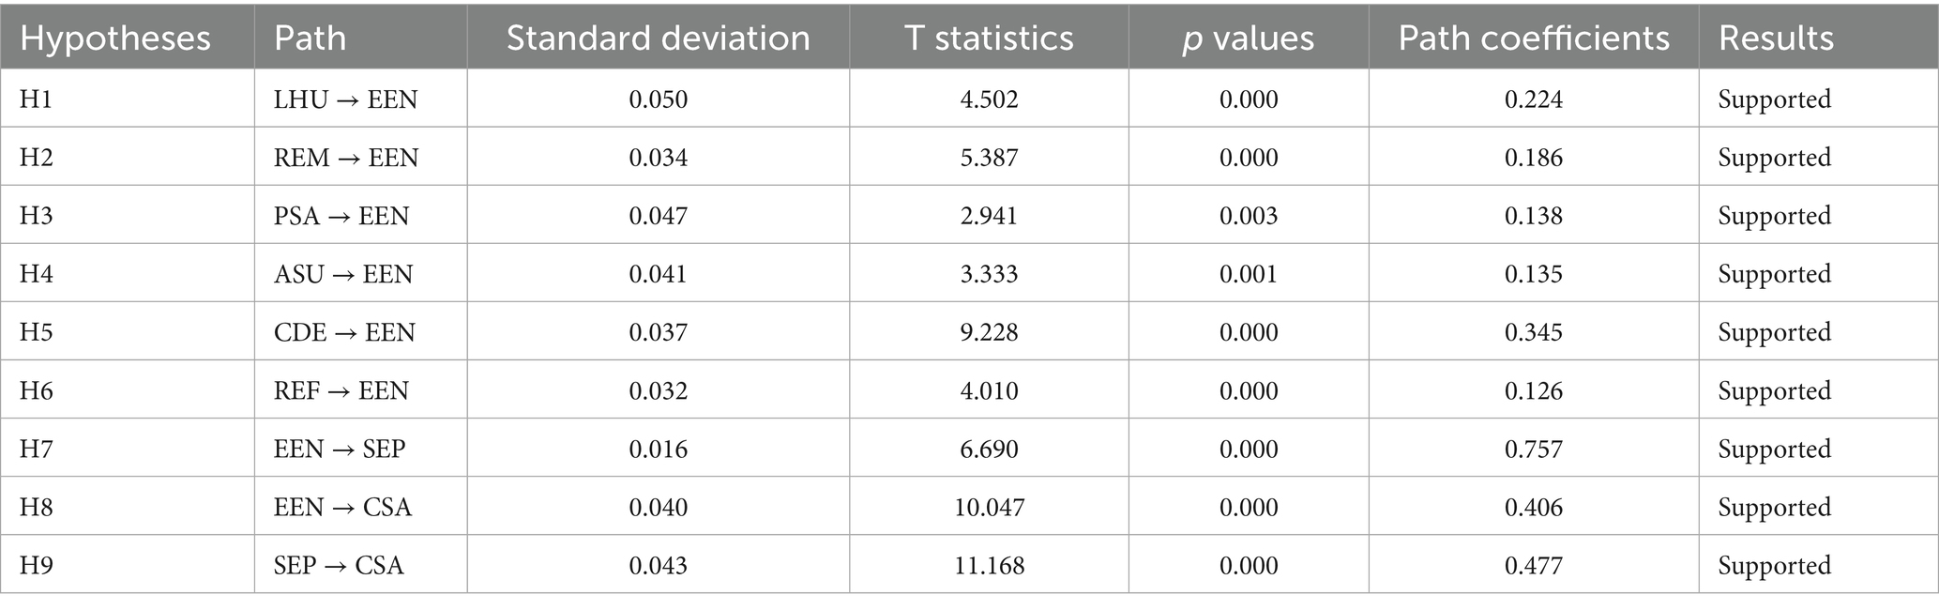Viewport: 1939px width, 610px height.
Task: Select the p values column header
Action: click(x=1249, y=38)
